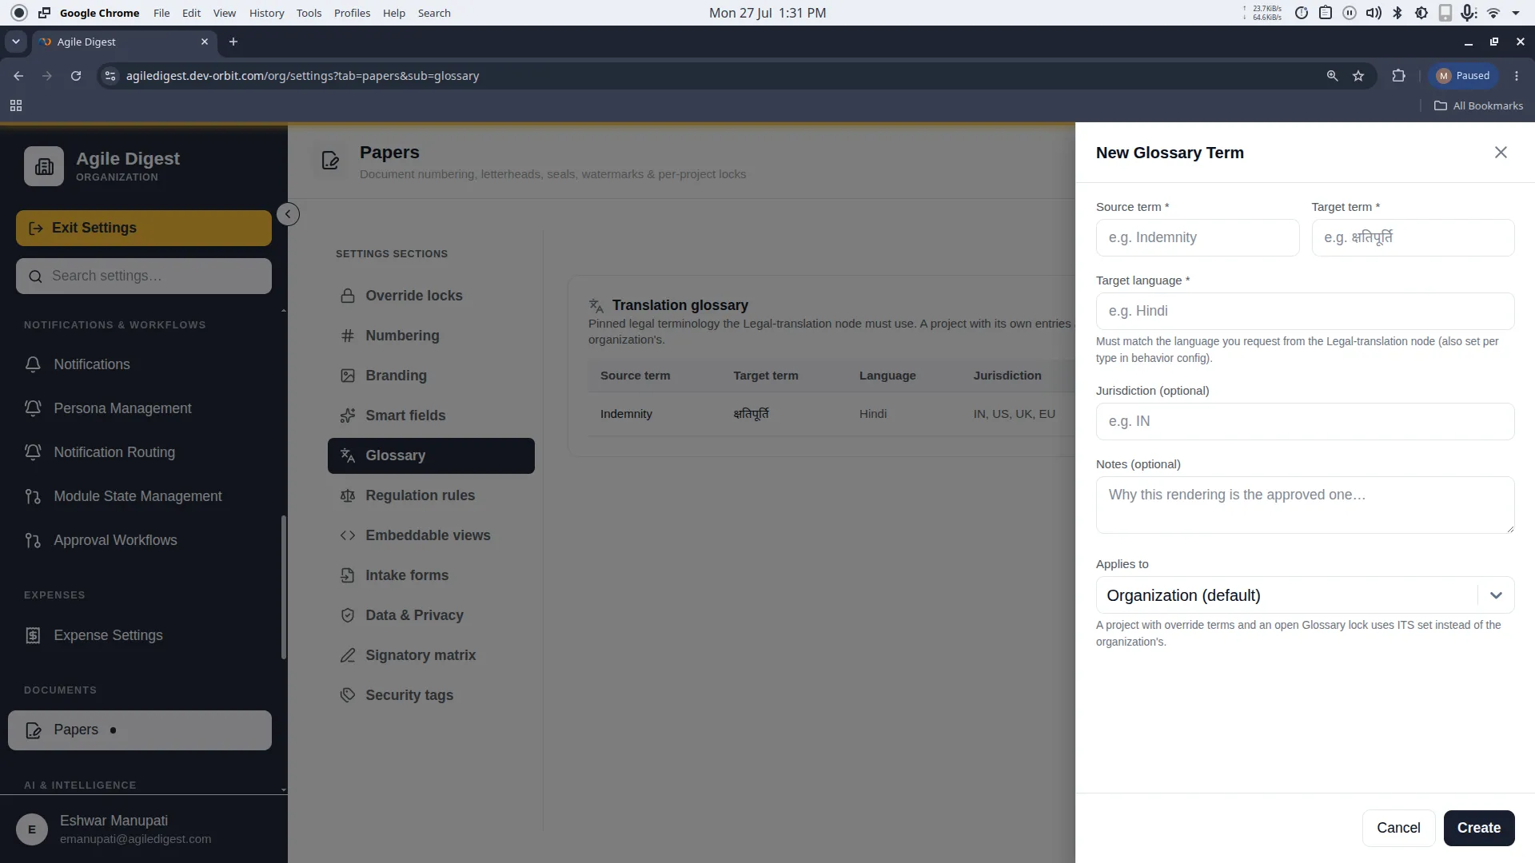Open the Chrome tab search dropdown arrow
The height and width of the screenshot is (863, 1535).
(16, 42)
